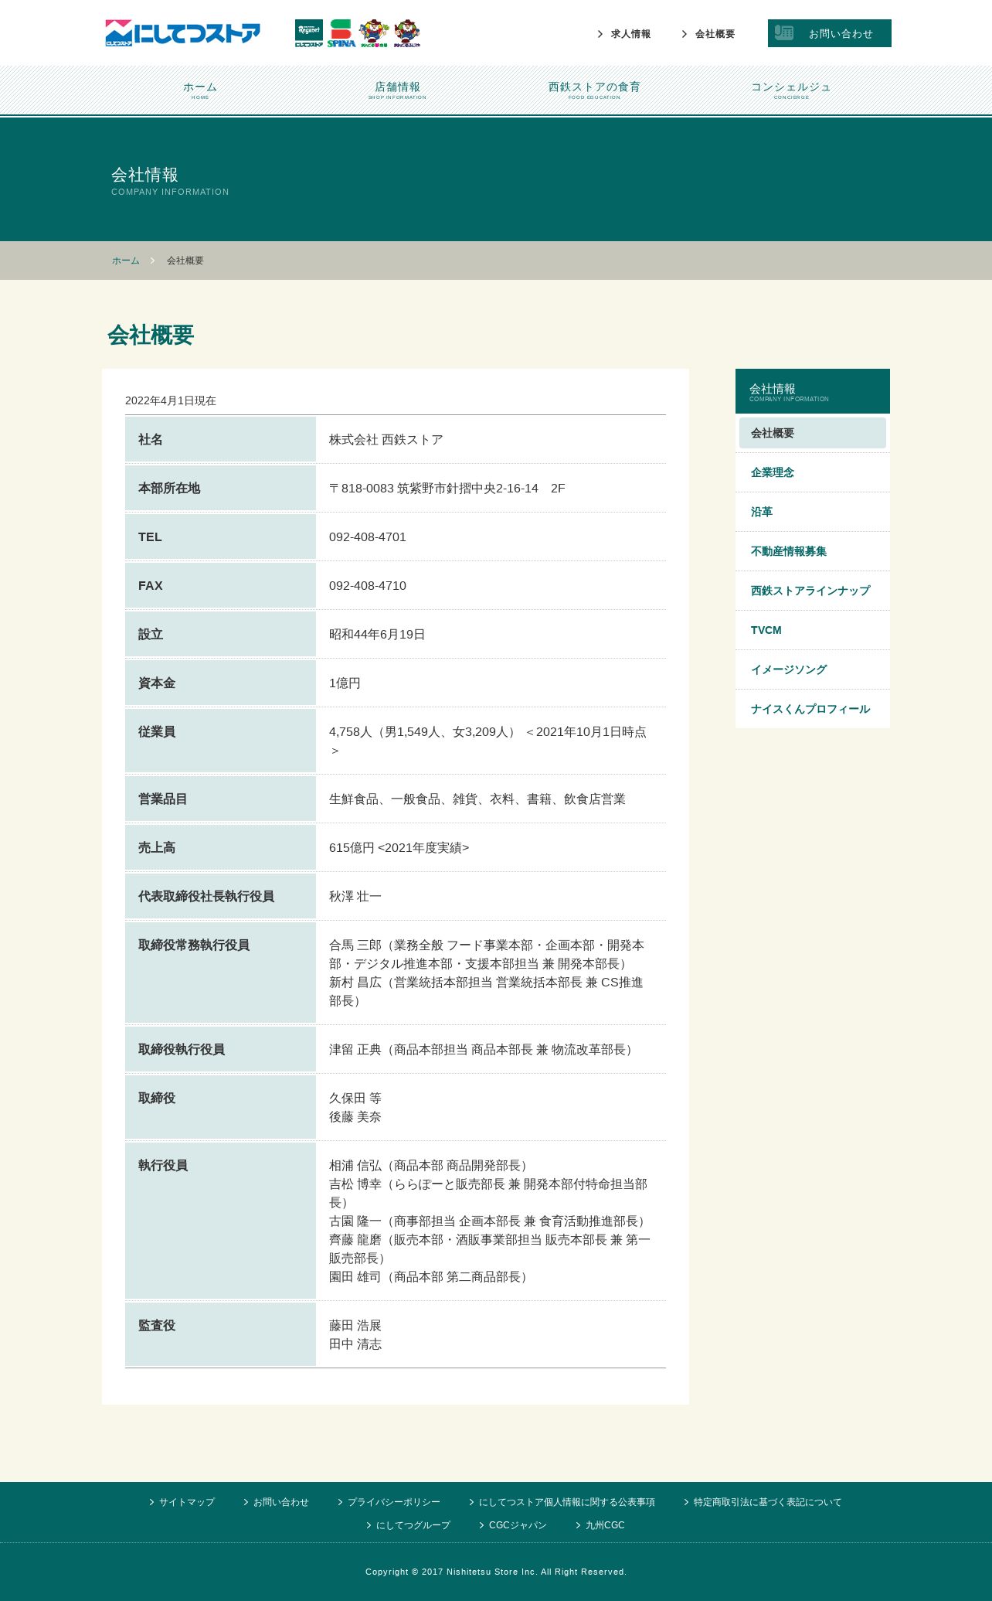Click the chevron before 求人情報
The width and height of the screenshot is (992, 1601).
coord(600,34)
